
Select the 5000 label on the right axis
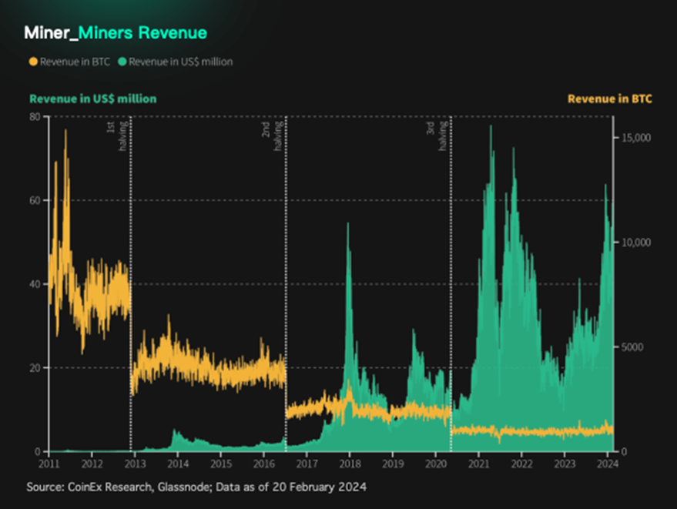[x=633, y=347]
